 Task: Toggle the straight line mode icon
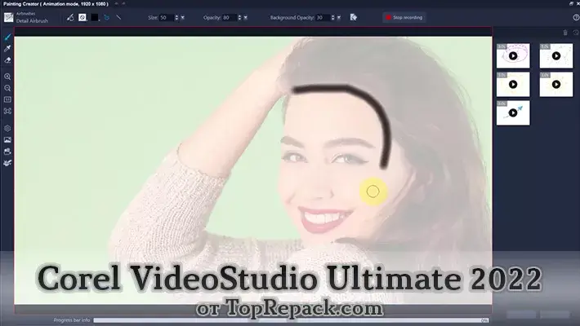coord(118,17)
